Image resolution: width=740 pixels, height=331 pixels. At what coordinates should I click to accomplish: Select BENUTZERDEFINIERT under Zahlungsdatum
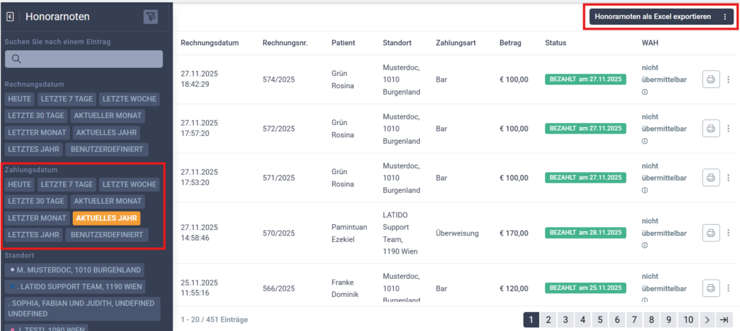[108, 235]
